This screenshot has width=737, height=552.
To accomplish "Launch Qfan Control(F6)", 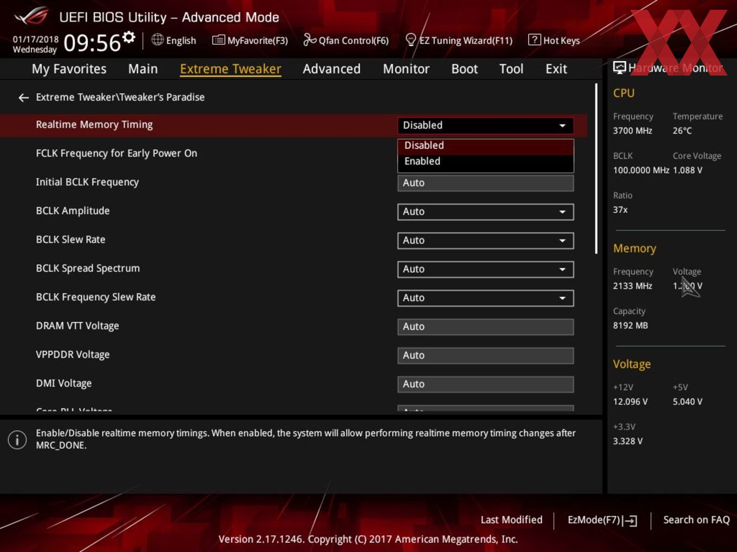I will tap(353, 41).
